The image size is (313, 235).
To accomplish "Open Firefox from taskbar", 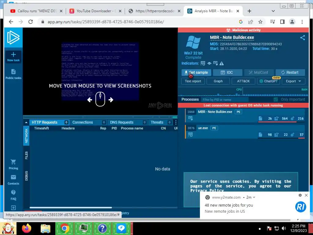I will click(27, 228).
